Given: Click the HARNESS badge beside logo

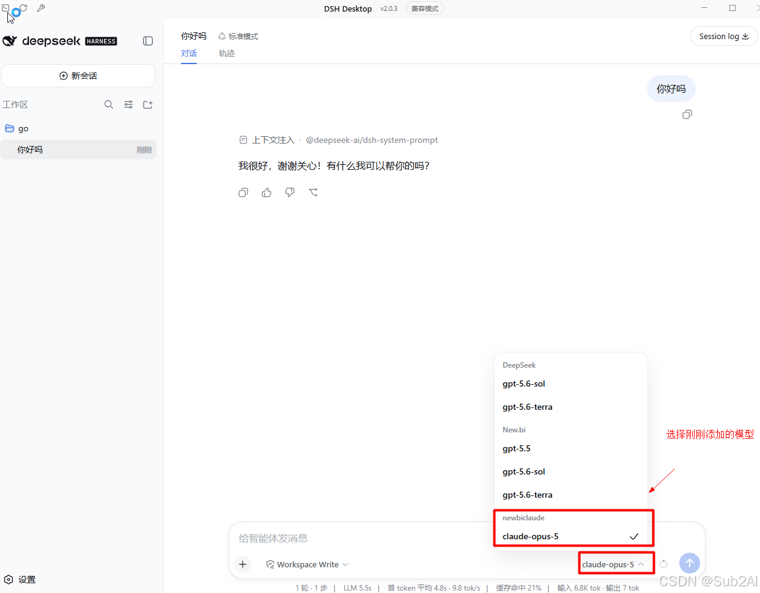Looking at the screenshot, I should pyautogui.click(x=101, y=42).
